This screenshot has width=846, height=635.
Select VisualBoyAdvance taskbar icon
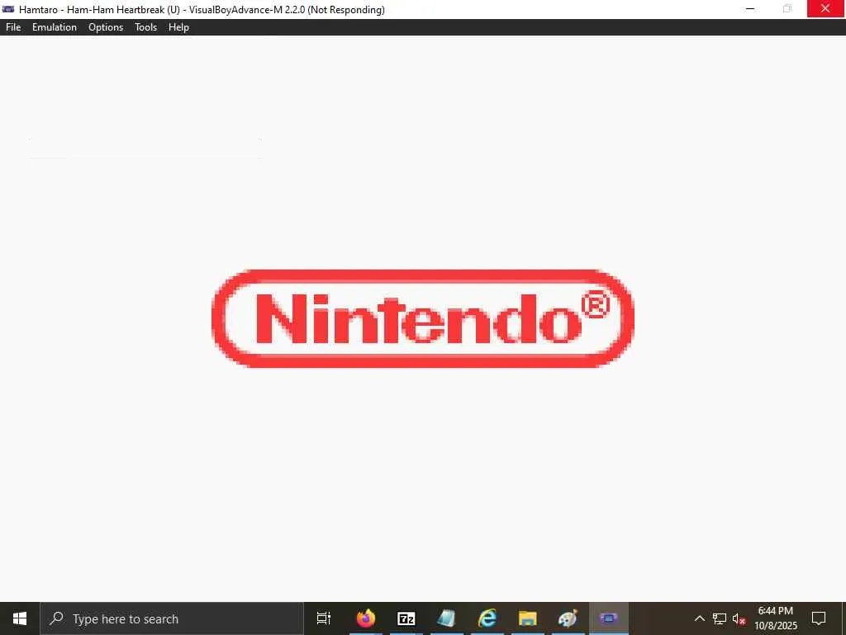click(x=609, y=618)
